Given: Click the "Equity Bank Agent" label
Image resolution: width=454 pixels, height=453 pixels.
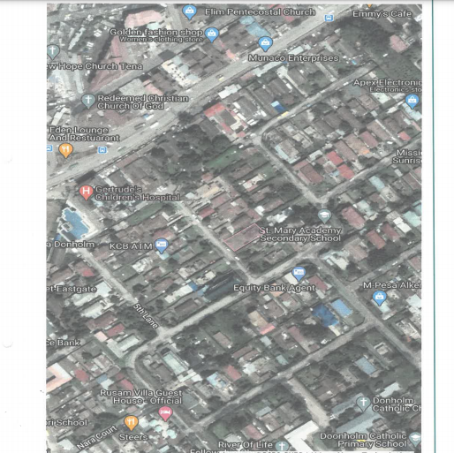Looking at the screenshot, I should point(274,288).
